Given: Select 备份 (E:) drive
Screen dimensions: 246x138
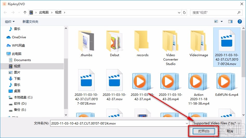Looking at the screenshot, I should click(17, 110).
